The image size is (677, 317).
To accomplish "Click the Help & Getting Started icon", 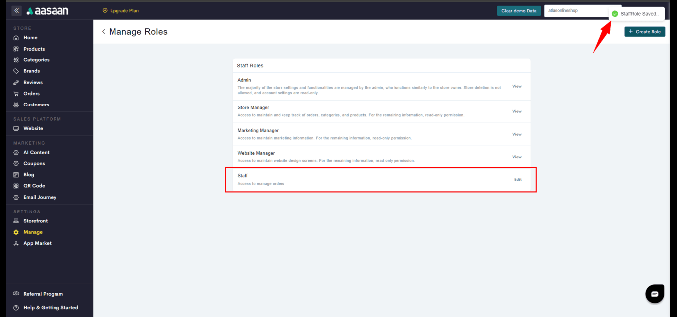I will click(16, 308).
